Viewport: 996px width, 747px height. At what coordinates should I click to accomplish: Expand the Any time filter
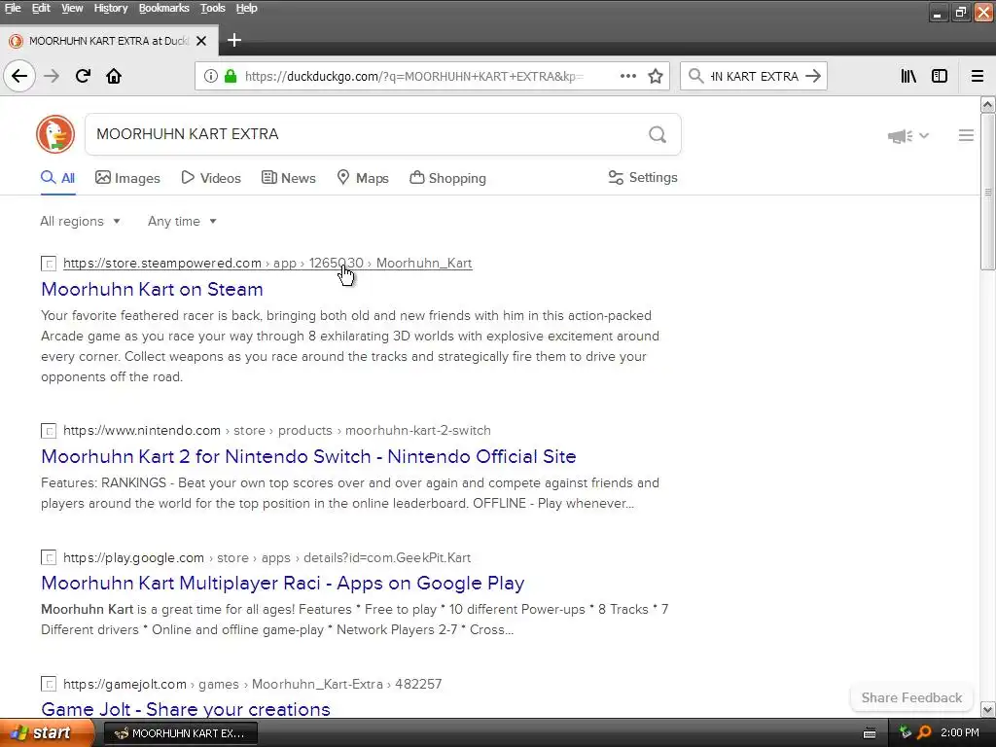click(x=182, y=221)
